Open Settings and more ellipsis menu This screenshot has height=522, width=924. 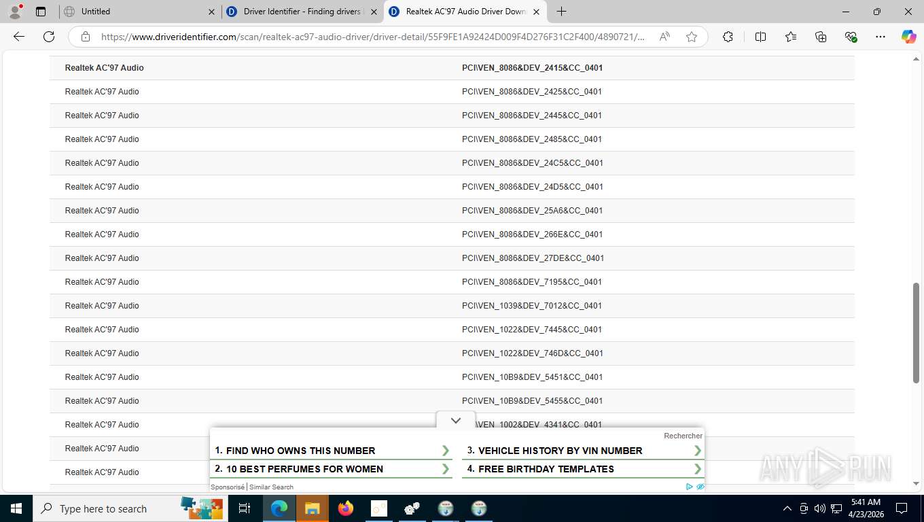881,37
